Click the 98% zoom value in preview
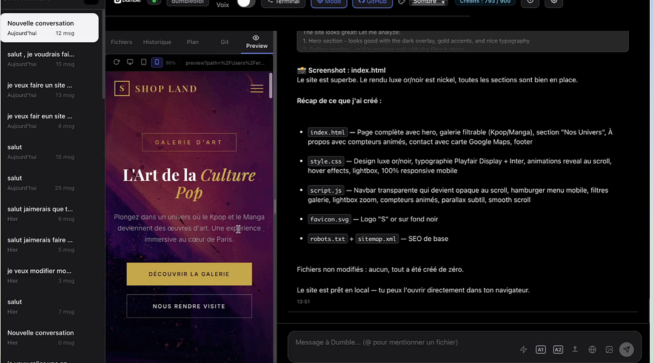The height and width of the screenshot is (363, 653). [171, 63]
